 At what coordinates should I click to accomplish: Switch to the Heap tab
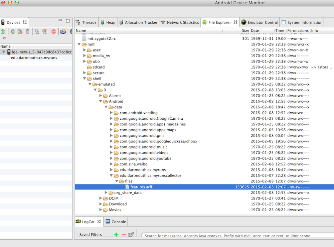coord(108,22)
